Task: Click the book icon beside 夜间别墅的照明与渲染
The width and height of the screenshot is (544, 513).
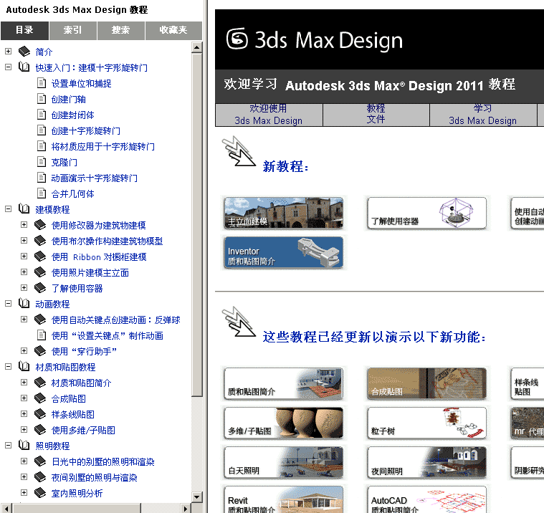Action: 40,477
